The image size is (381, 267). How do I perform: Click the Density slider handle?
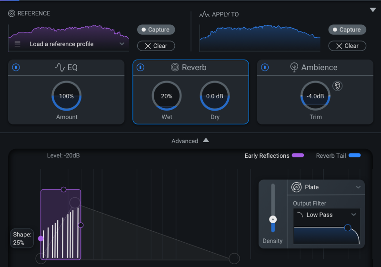pos(273,219)
